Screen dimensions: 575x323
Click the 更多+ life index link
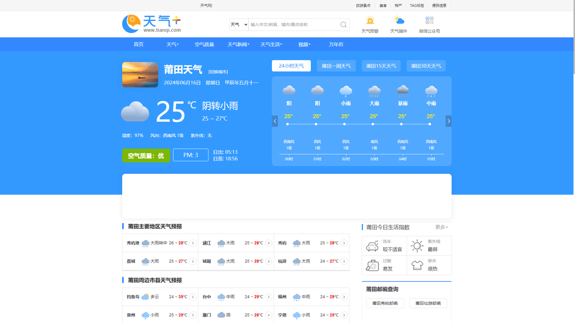click(442, 227)
